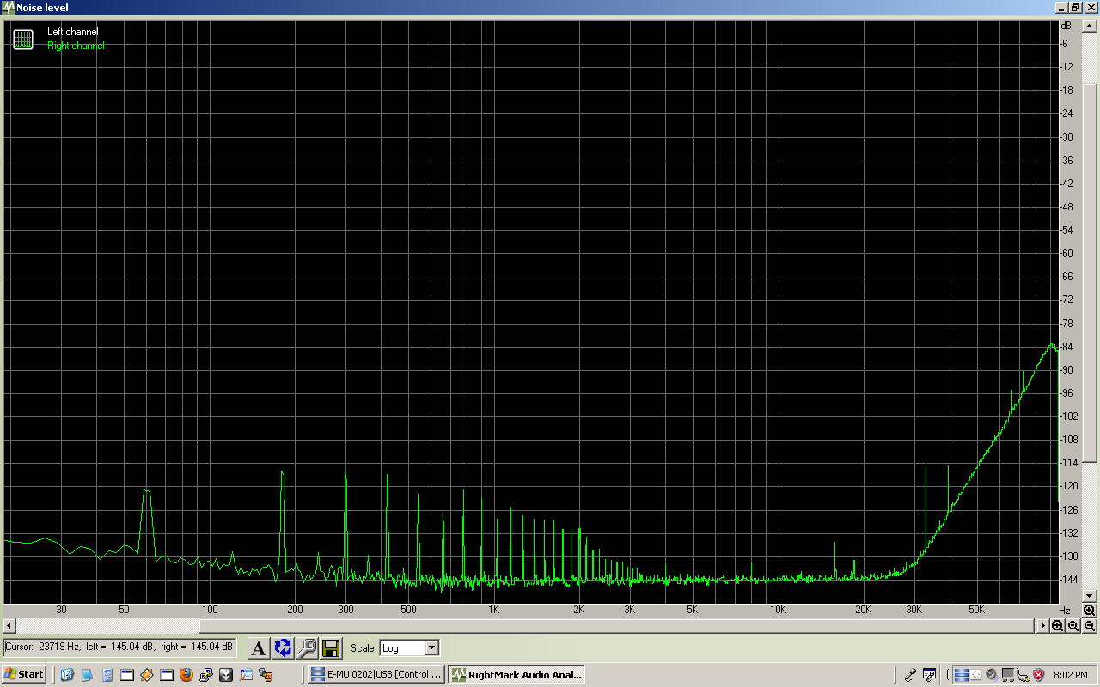Click the 'Hz' axis unit label
The width and height of the screenshot is (1100, 687).
click(x=1065, y=610)
